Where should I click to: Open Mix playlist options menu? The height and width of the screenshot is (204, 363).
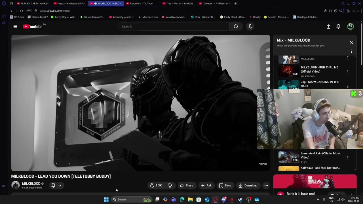click(x=351, y=51)
